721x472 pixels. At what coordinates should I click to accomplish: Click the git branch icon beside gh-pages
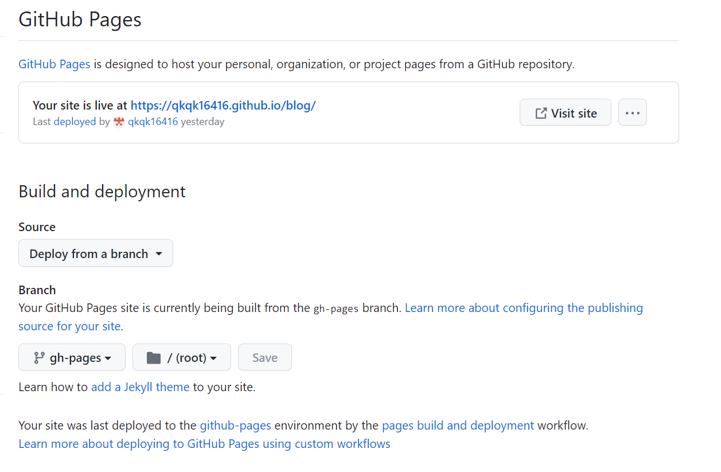click(x=39, y=357)
